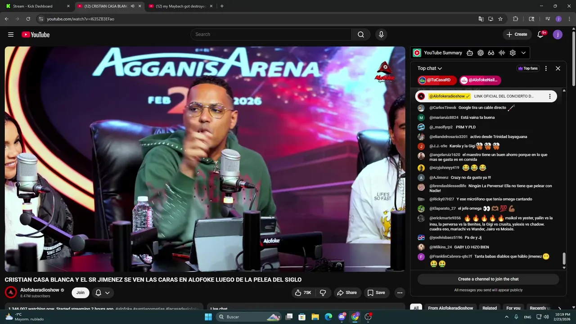The image size is (576, 324).
Task: Open the Windows Start button
Action: point(208,317)
